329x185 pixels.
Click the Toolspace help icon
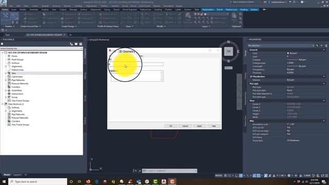tap(81, 44)
